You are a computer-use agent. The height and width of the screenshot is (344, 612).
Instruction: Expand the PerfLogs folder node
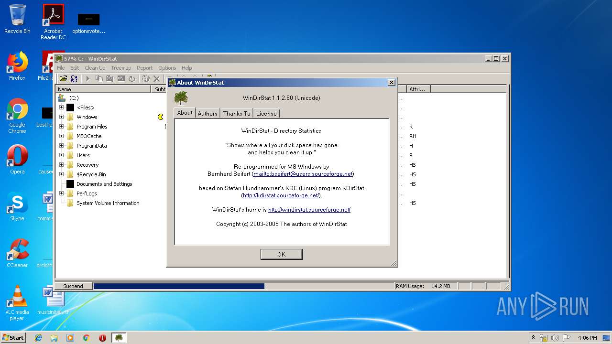pos(61,193)
